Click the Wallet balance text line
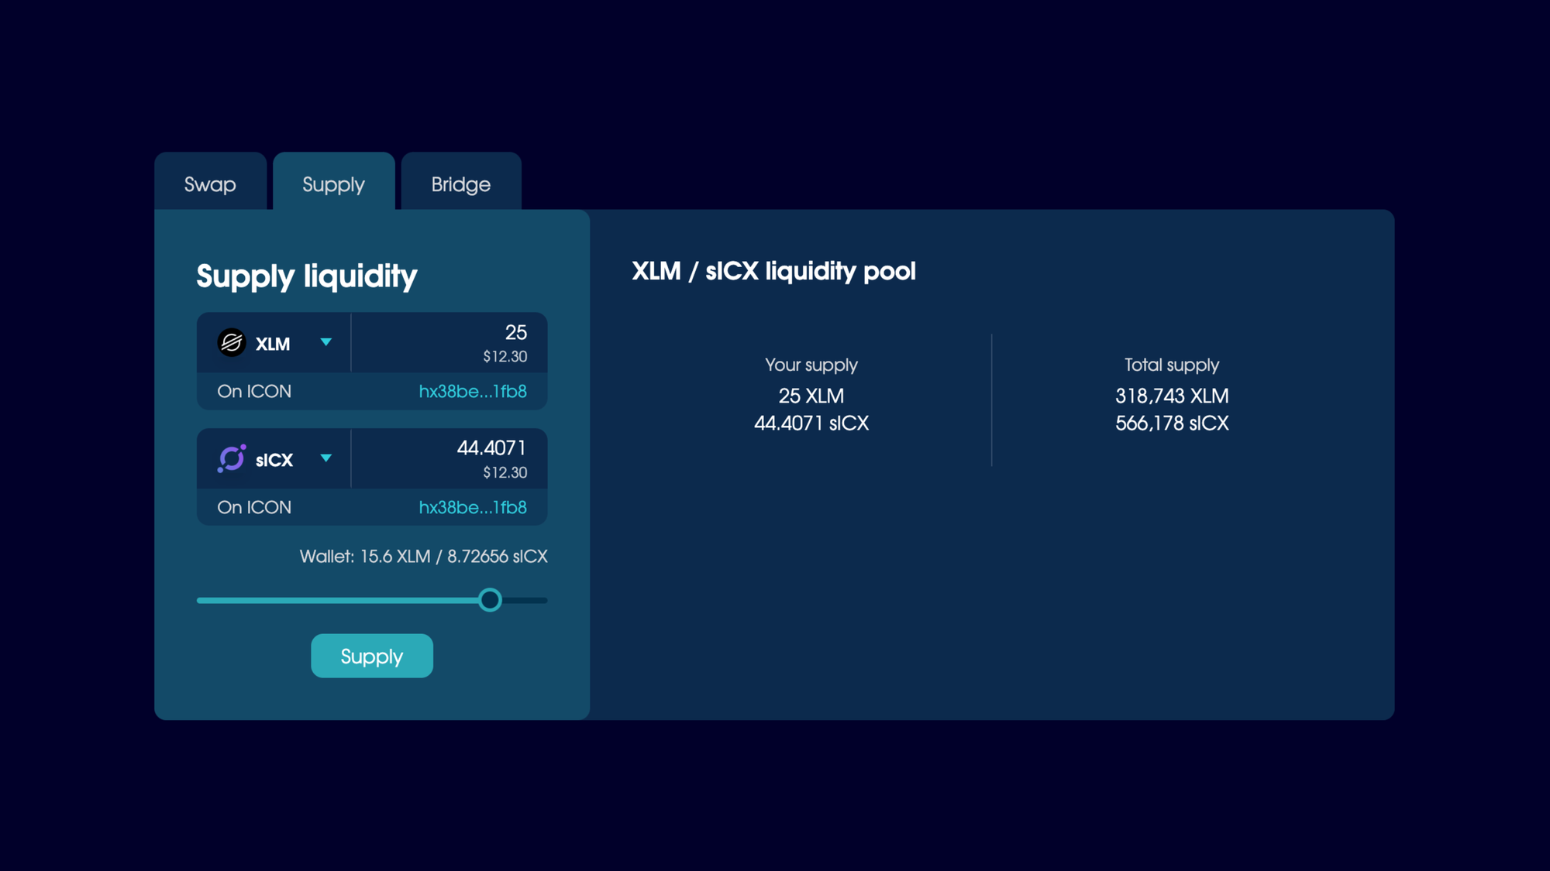1550x871 pixels. [423, 557]
